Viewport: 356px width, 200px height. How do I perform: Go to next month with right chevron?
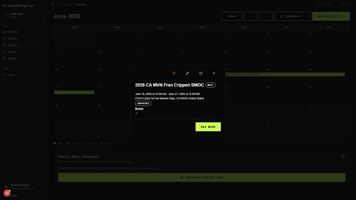[266, 16]
